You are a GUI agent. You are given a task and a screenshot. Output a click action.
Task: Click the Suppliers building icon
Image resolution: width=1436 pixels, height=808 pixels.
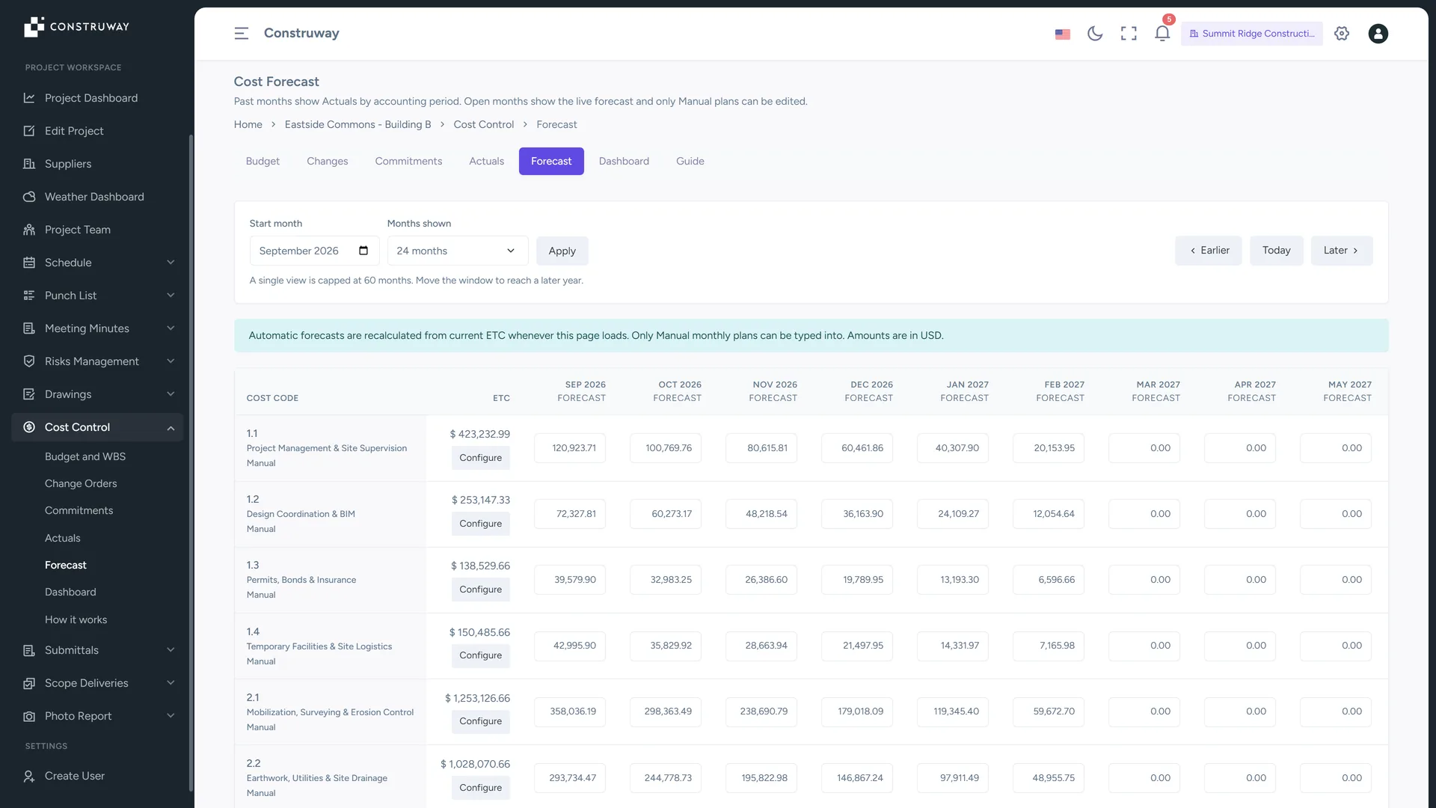point(29,164)
